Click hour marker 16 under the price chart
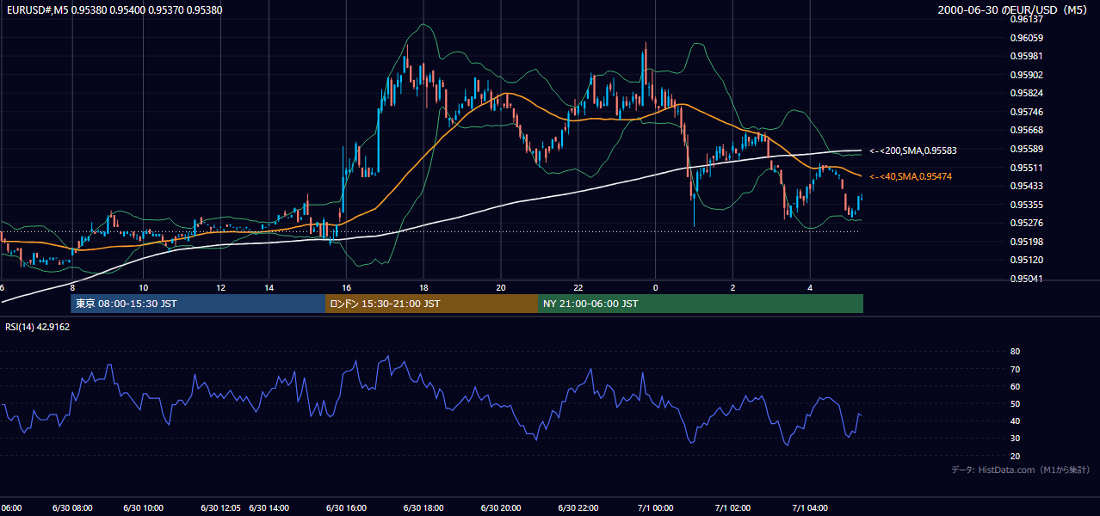 coord(346,288)
